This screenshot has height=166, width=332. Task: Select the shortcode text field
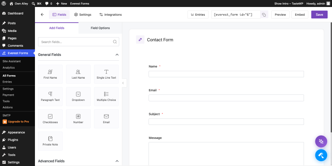pos(236,14)
